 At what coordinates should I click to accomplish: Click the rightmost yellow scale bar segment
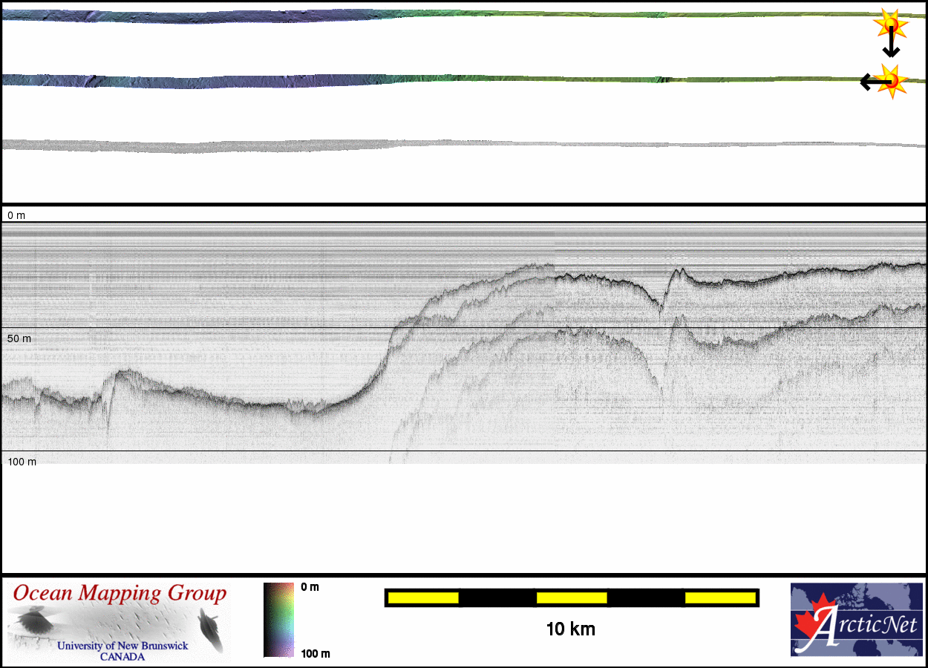tap(719, 597)
